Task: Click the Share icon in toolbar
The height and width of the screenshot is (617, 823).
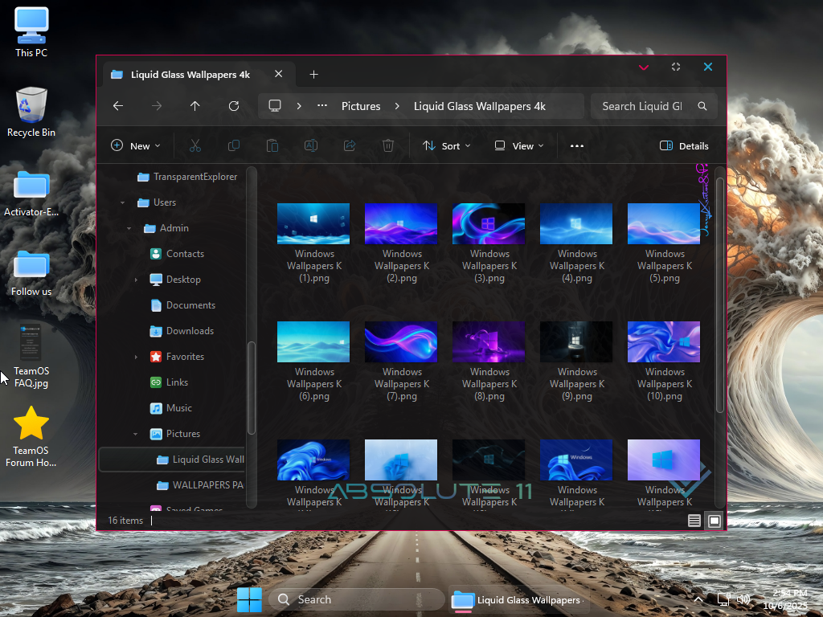Action: [x=350, y=146]
